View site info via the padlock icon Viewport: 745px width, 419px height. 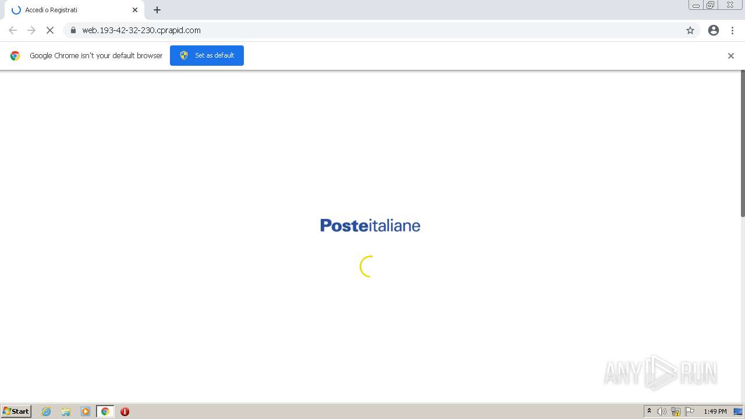[x=73, y=30]
